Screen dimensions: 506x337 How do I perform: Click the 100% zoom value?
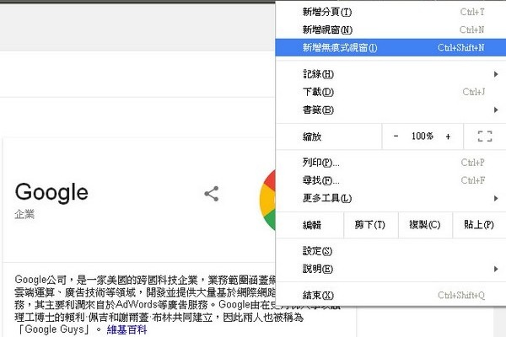coord(423,136)
